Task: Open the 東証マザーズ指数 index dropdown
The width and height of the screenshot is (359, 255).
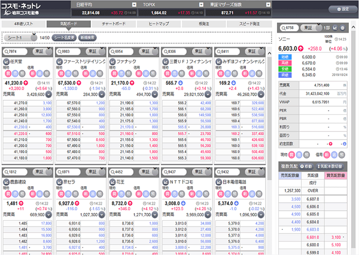Action: pos(268,5)
